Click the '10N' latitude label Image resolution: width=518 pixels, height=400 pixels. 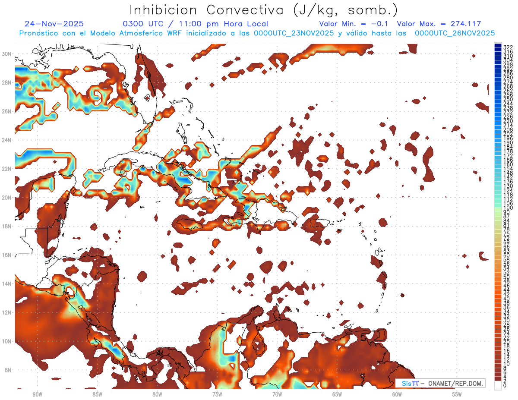tap(7, 341)
